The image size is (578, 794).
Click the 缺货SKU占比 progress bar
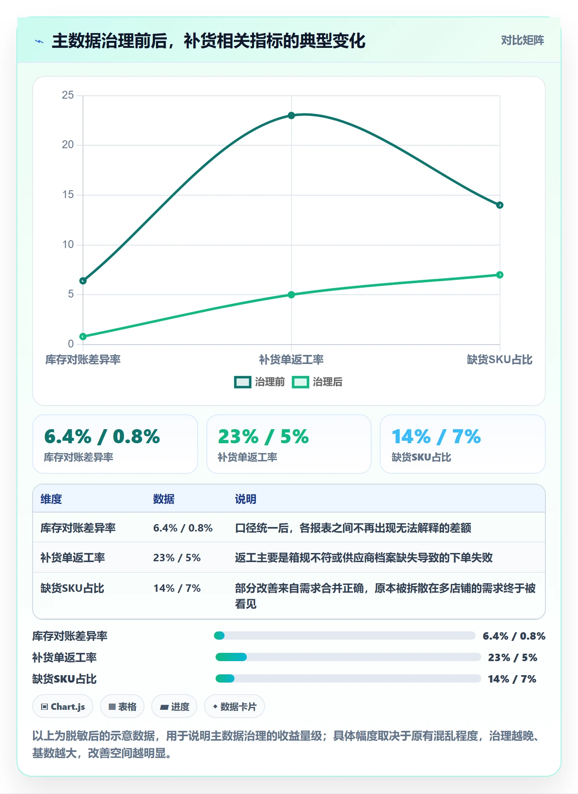(348, 678)
